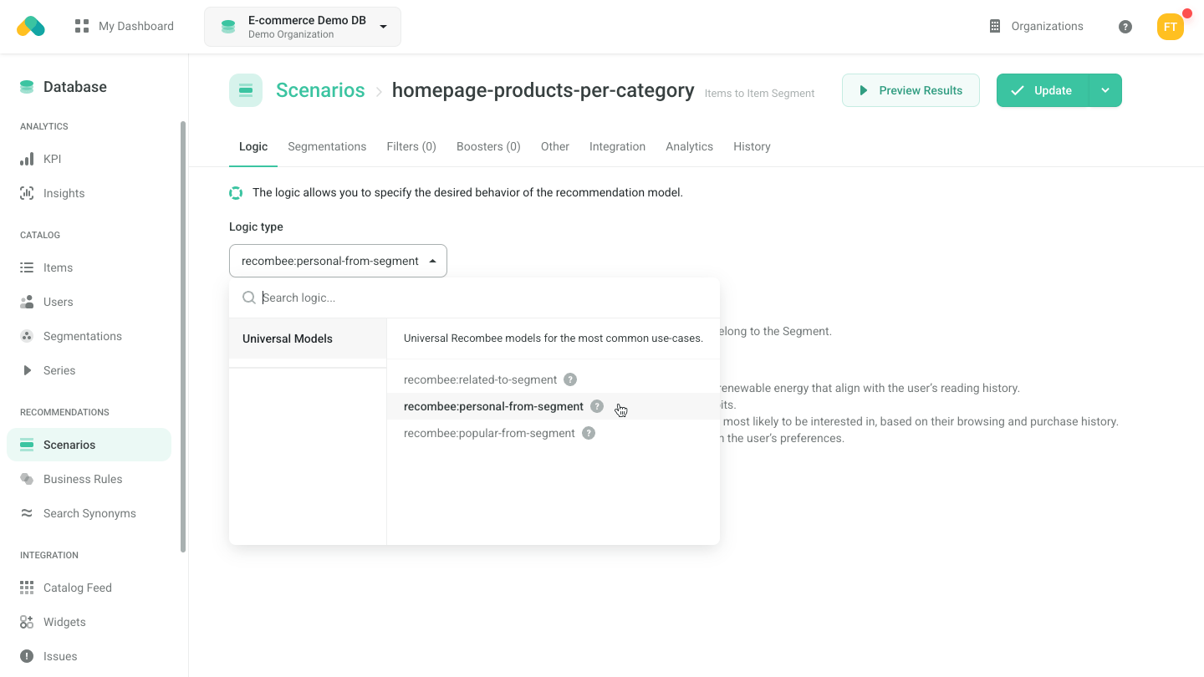1204x677 pixels.
Task: Open the FT user avatar menu
Action: 1171,27
